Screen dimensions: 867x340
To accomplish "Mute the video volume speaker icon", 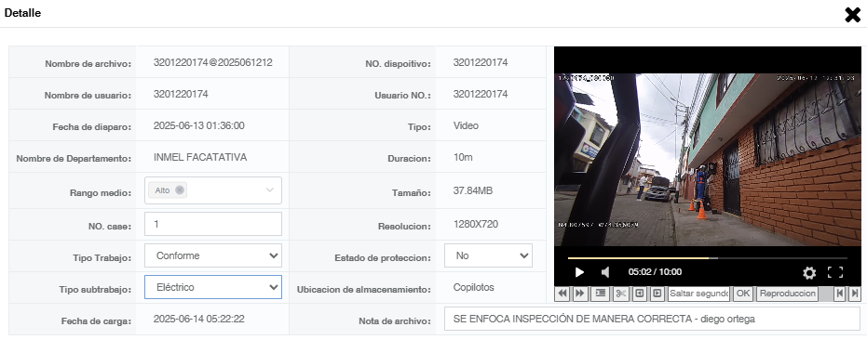I will click(x=605, y=272).
